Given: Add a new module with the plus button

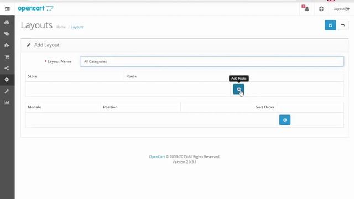Looking at the screenshot, I should [x=285, y=120].
